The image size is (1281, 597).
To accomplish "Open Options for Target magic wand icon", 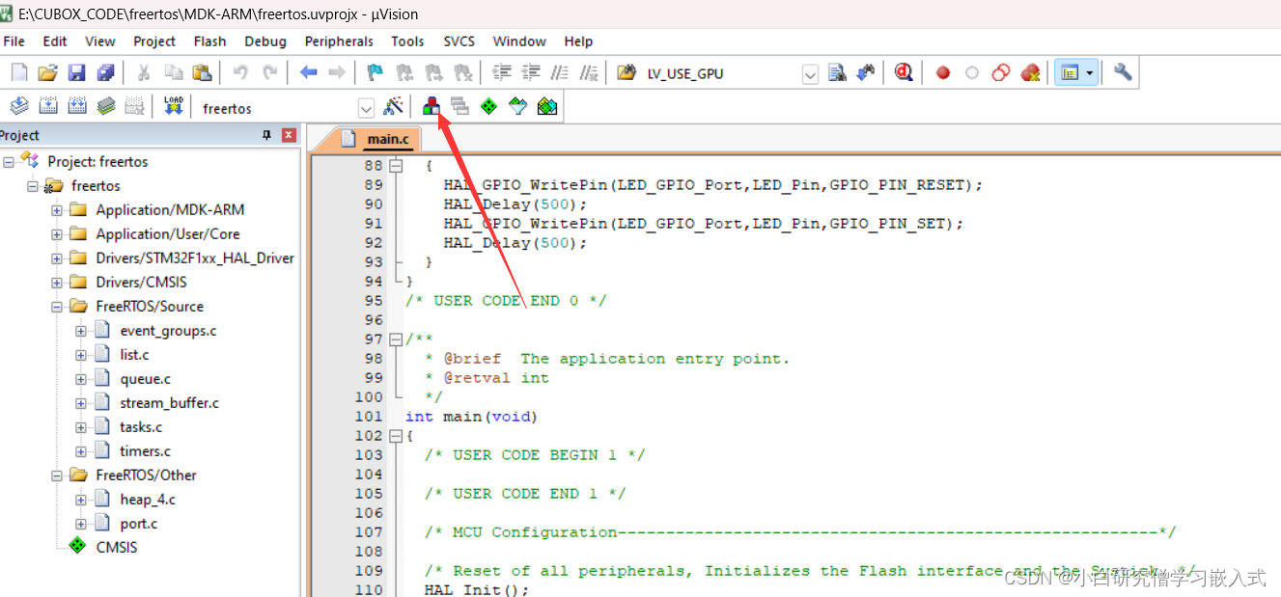I will 393,106.
